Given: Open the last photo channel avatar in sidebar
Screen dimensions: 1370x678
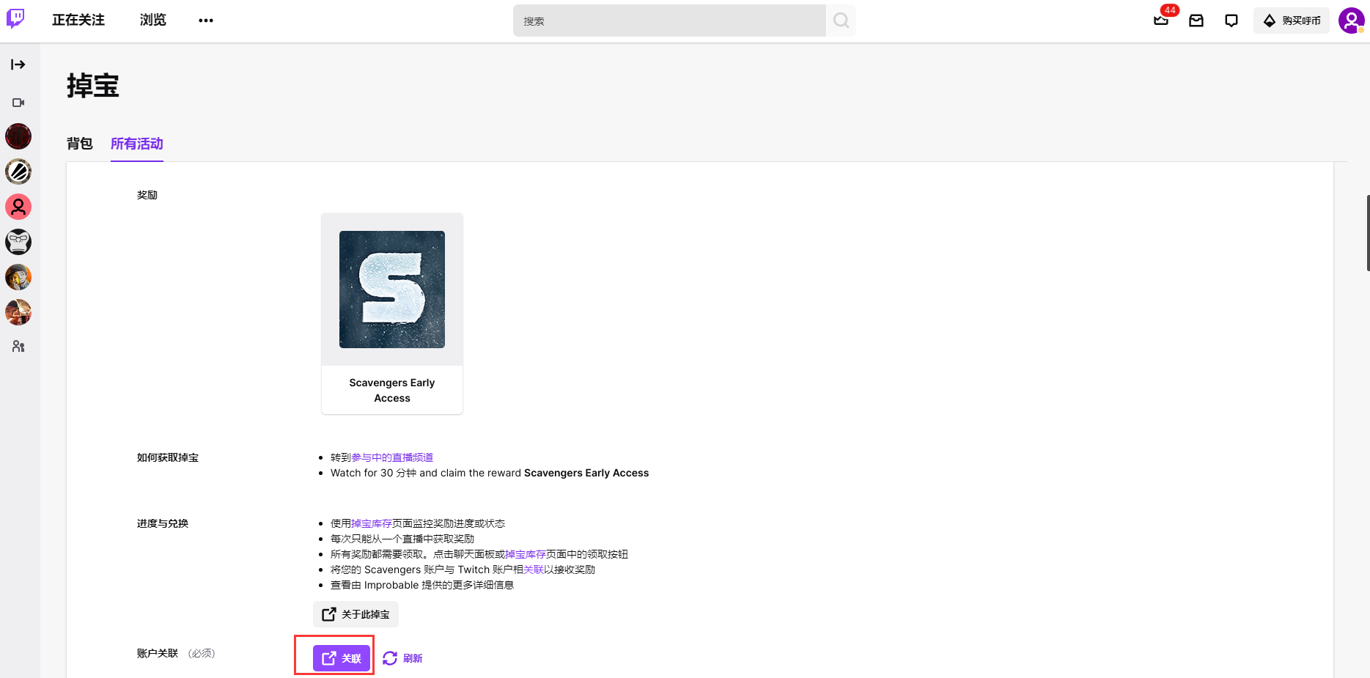Looking at the screenshot, I should [18, 312].
